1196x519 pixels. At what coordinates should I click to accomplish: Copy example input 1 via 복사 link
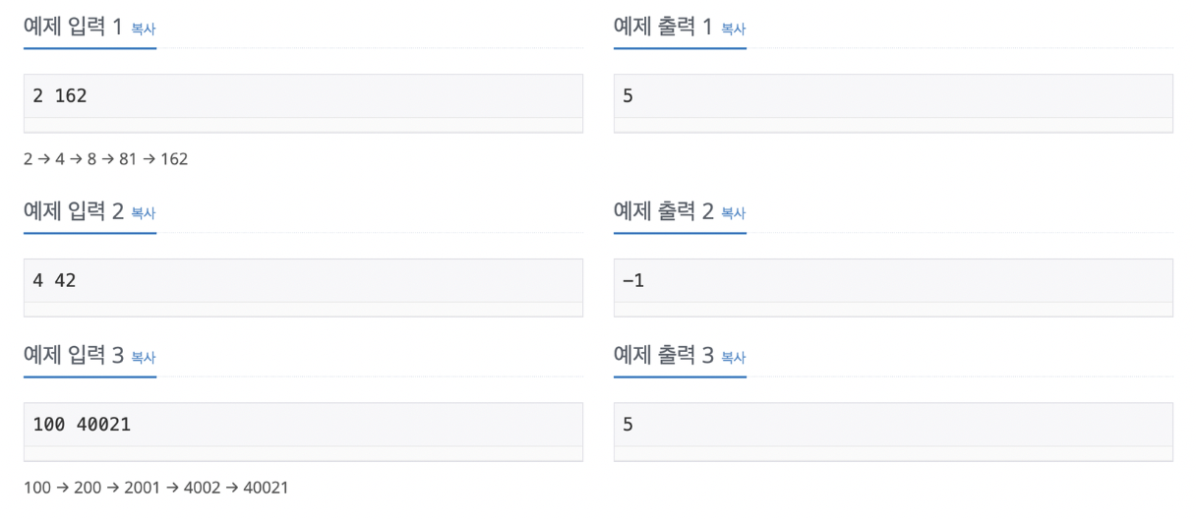pos(144,29)
